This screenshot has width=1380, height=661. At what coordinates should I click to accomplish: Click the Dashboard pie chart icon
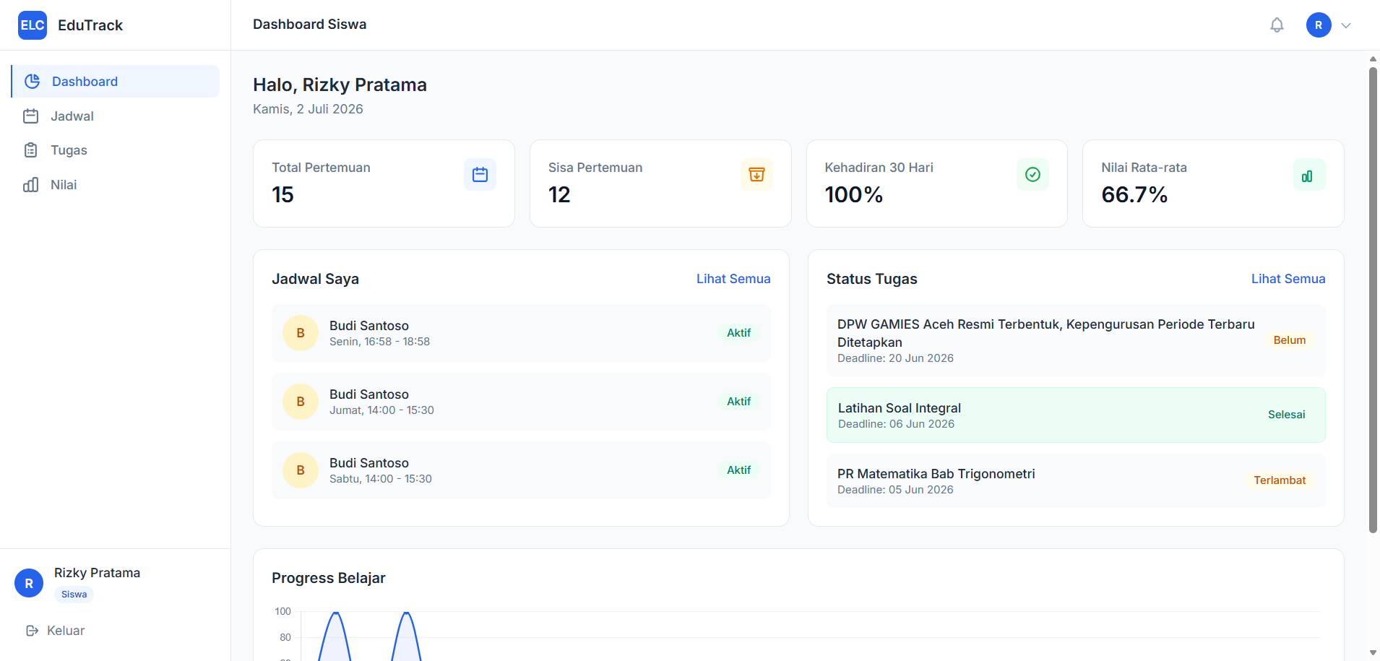coord(33,82)
